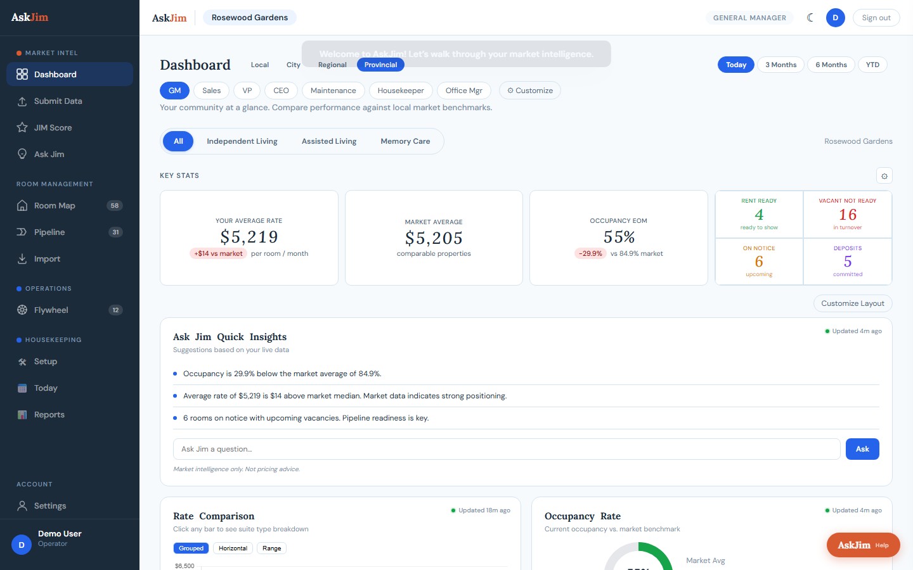Open the Reports icon under Housekeeping

[x=21, y=414]
